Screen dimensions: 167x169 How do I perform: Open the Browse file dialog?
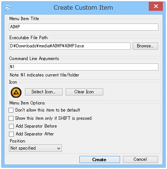click(145, 46)
